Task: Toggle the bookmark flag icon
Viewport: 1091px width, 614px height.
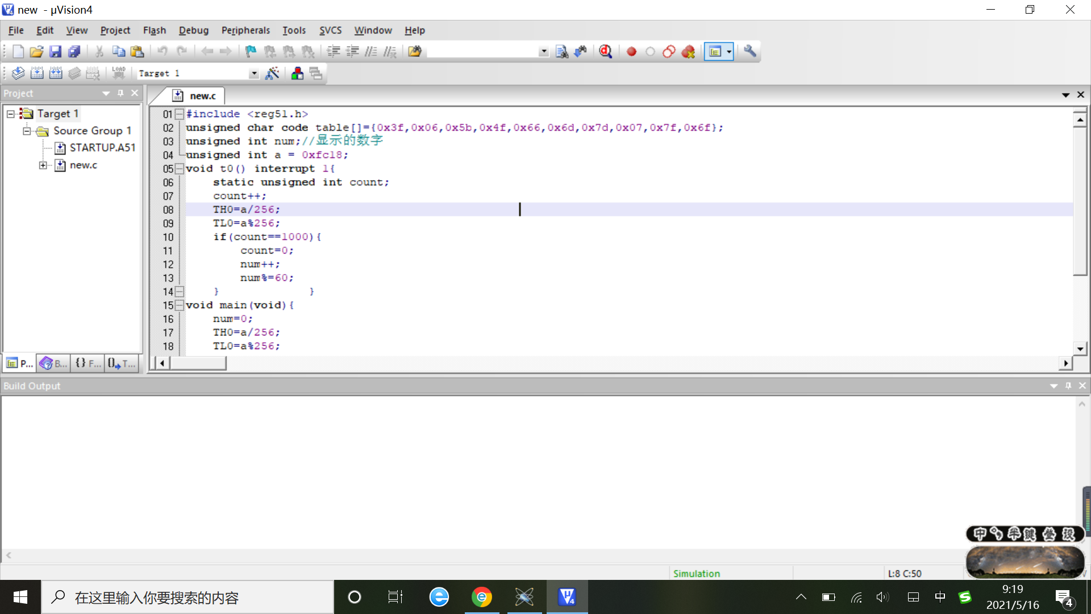Action: point(251,52)
